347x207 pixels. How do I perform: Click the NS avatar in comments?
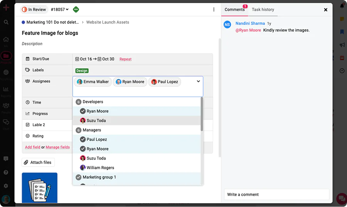coord(227,25)
